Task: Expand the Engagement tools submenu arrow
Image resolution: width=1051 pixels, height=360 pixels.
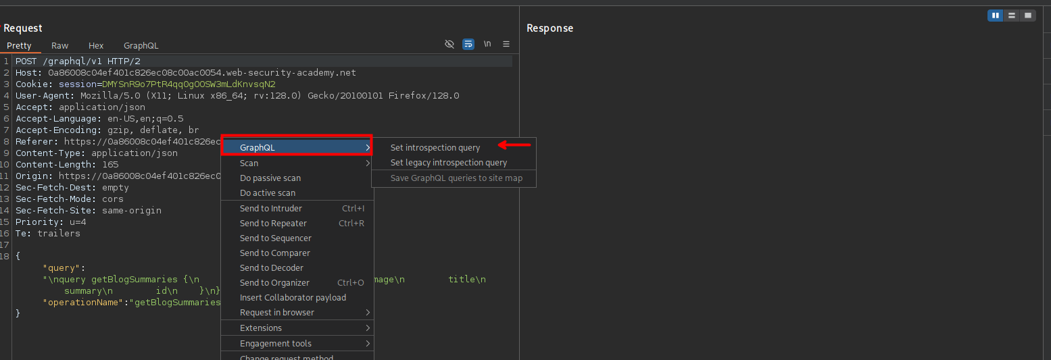Action: (368, 344)
